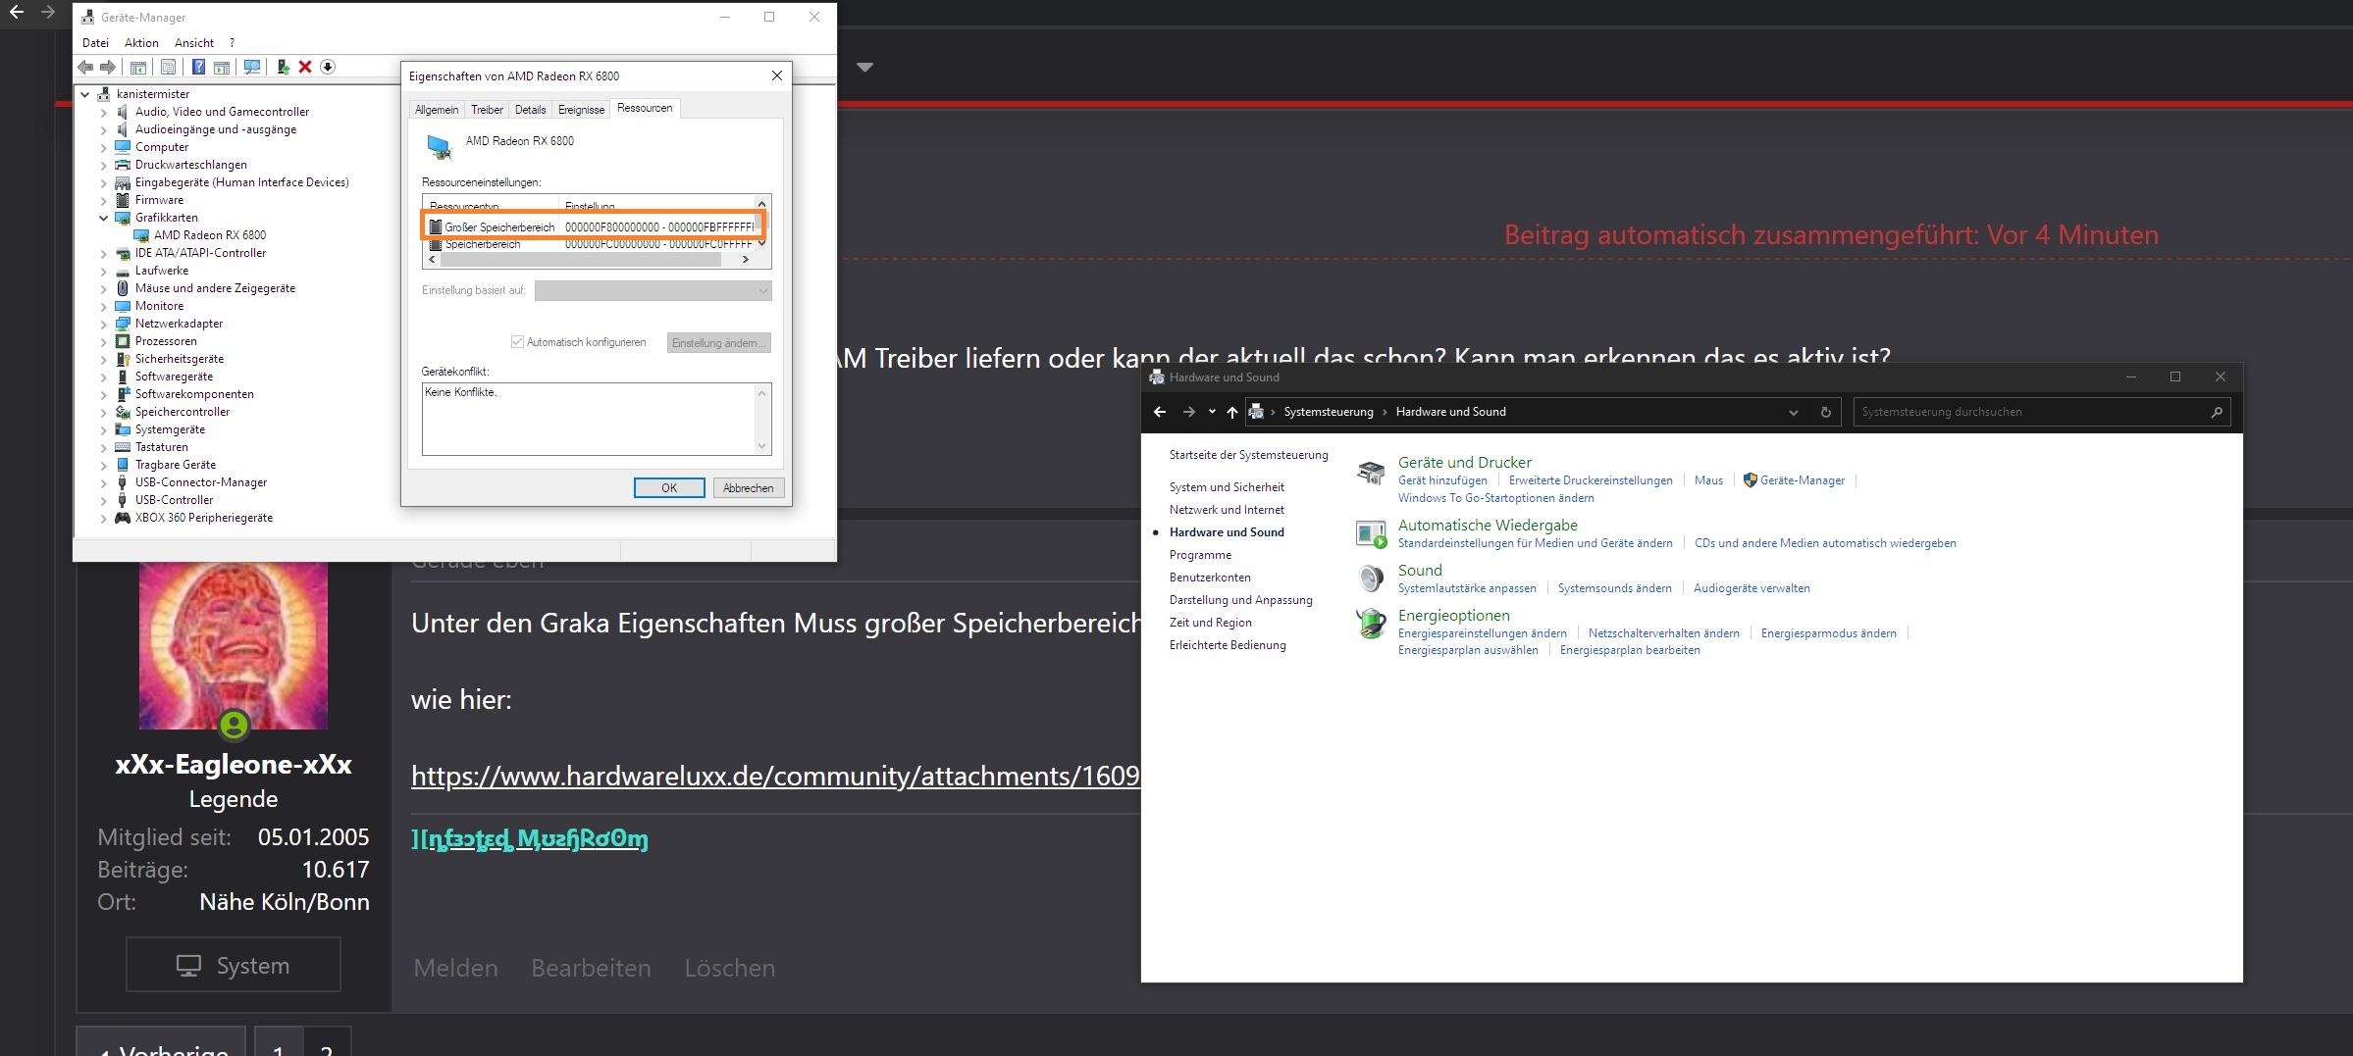2353x1056 pixels.
Task: Open the Geräte-Manager link in Systemsteuerung
Action: [1802, 480]
